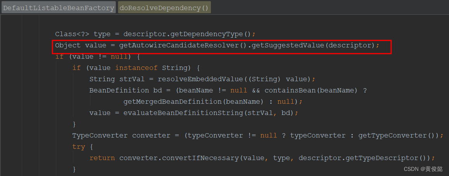
Task: Click 'getAutowireCandidateResolver()' method call
Action: (183, 45)
